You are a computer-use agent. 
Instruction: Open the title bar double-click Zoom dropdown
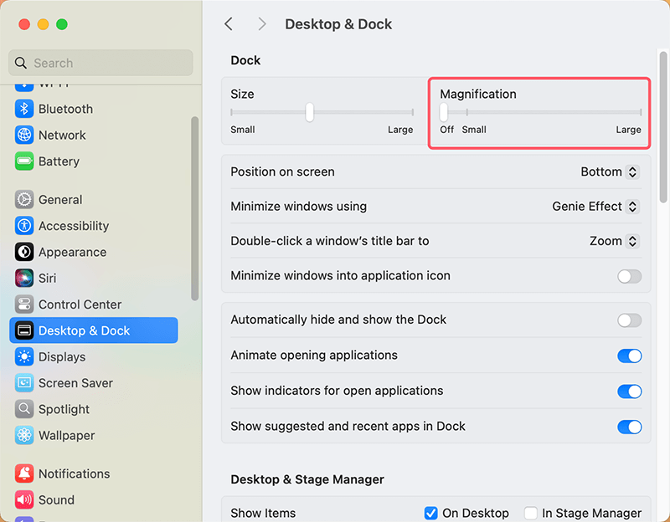pyautogui.click(x=614, y=241)
